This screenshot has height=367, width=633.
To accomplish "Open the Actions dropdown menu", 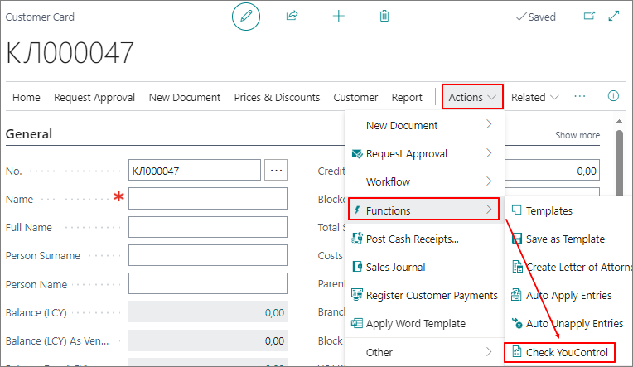I will click(x=472, y=97).
